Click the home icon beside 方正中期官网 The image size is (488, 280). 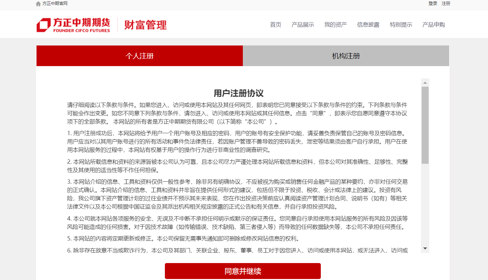[38, 4]
